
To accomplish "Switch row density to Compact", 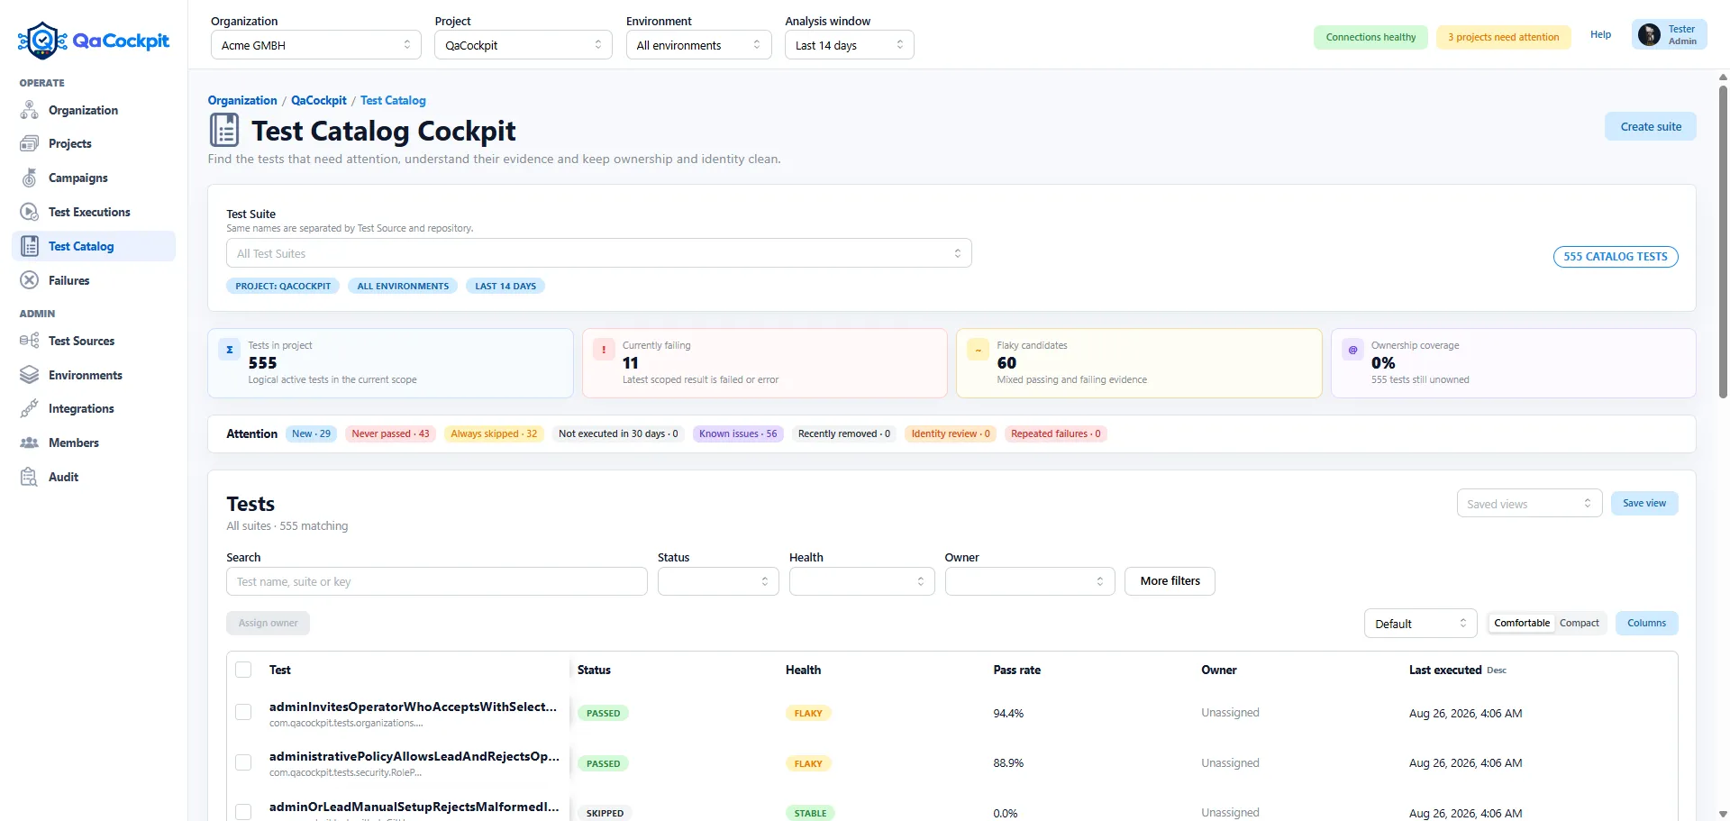I will pyautogui.click(x=1579, y=623).
